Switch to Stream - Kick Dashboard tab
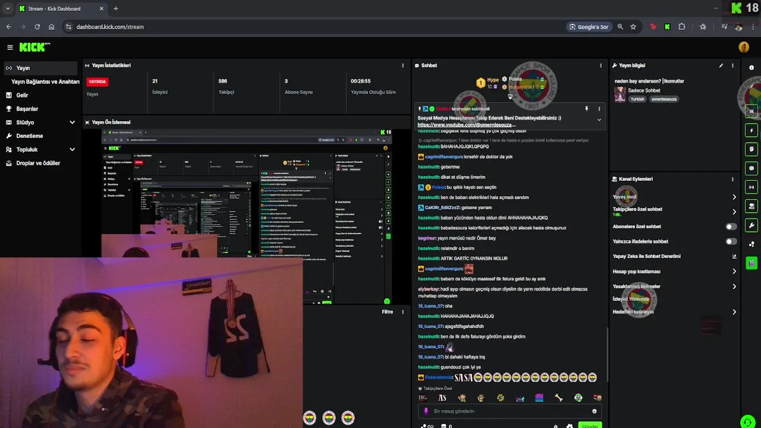 click(x=61, y=9)
